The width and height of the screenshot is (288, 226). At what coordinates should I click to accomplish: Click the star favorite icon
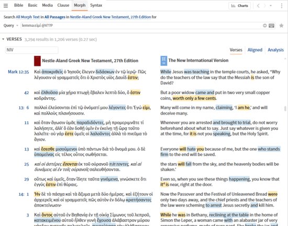click(x=281, y=26)
